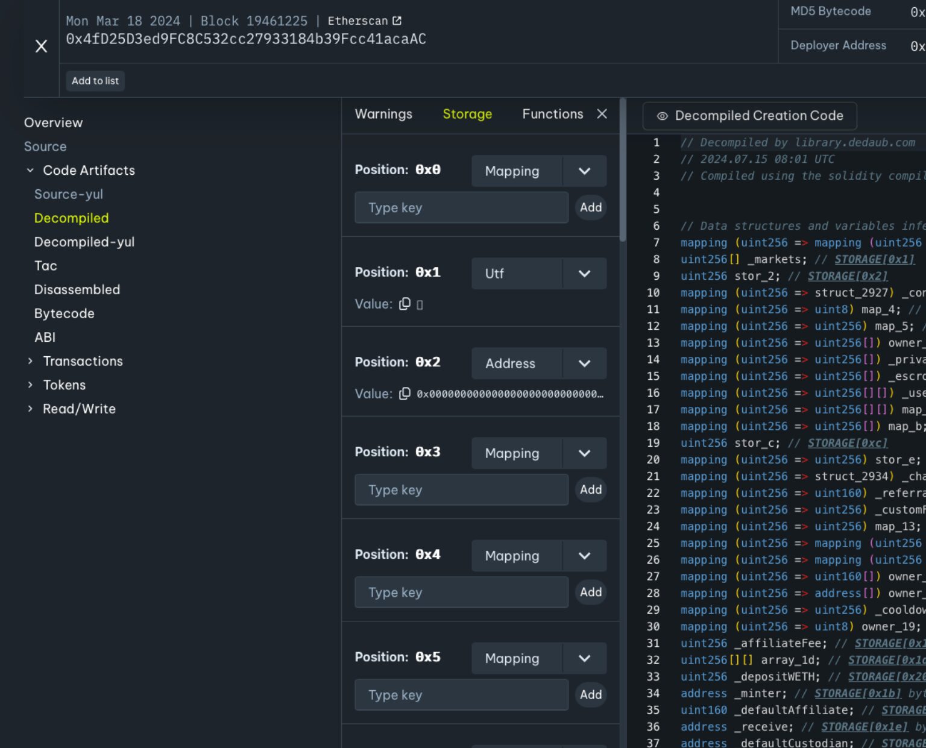This screenshot has height=748, width=926.
Task: Open the Disassembled code artifact
Action: point(77,290)
